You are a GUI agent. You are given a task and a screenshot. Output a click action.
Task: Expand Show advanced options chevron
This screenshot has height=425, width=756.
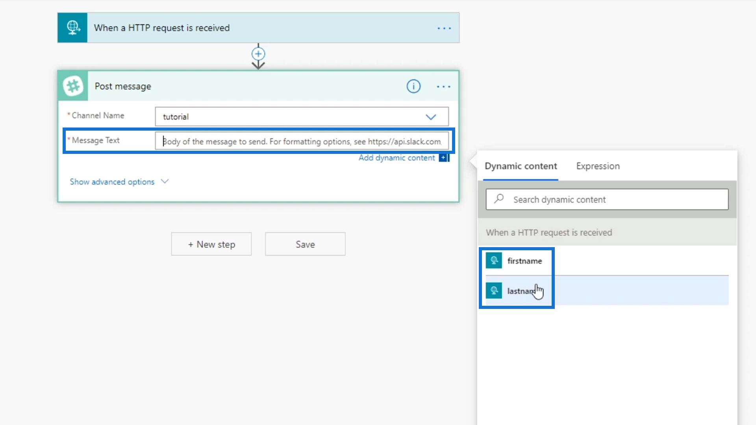coord(165,181)
